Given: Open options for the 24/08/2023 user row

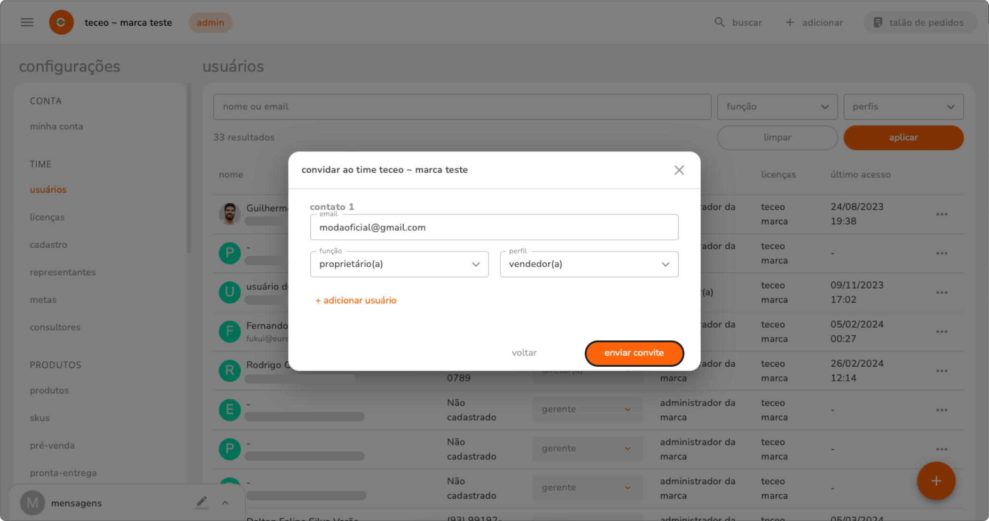Looking at the screenshot, I should click(x=942, y=214).
